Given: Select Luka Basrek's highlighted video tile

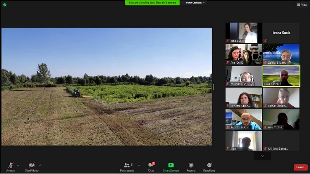Looking at the screenshot, I should pos(281,76).
